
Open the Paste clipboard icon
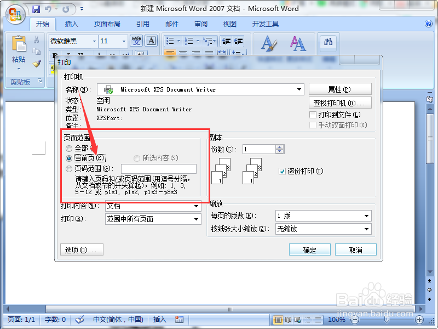point(19,43)
